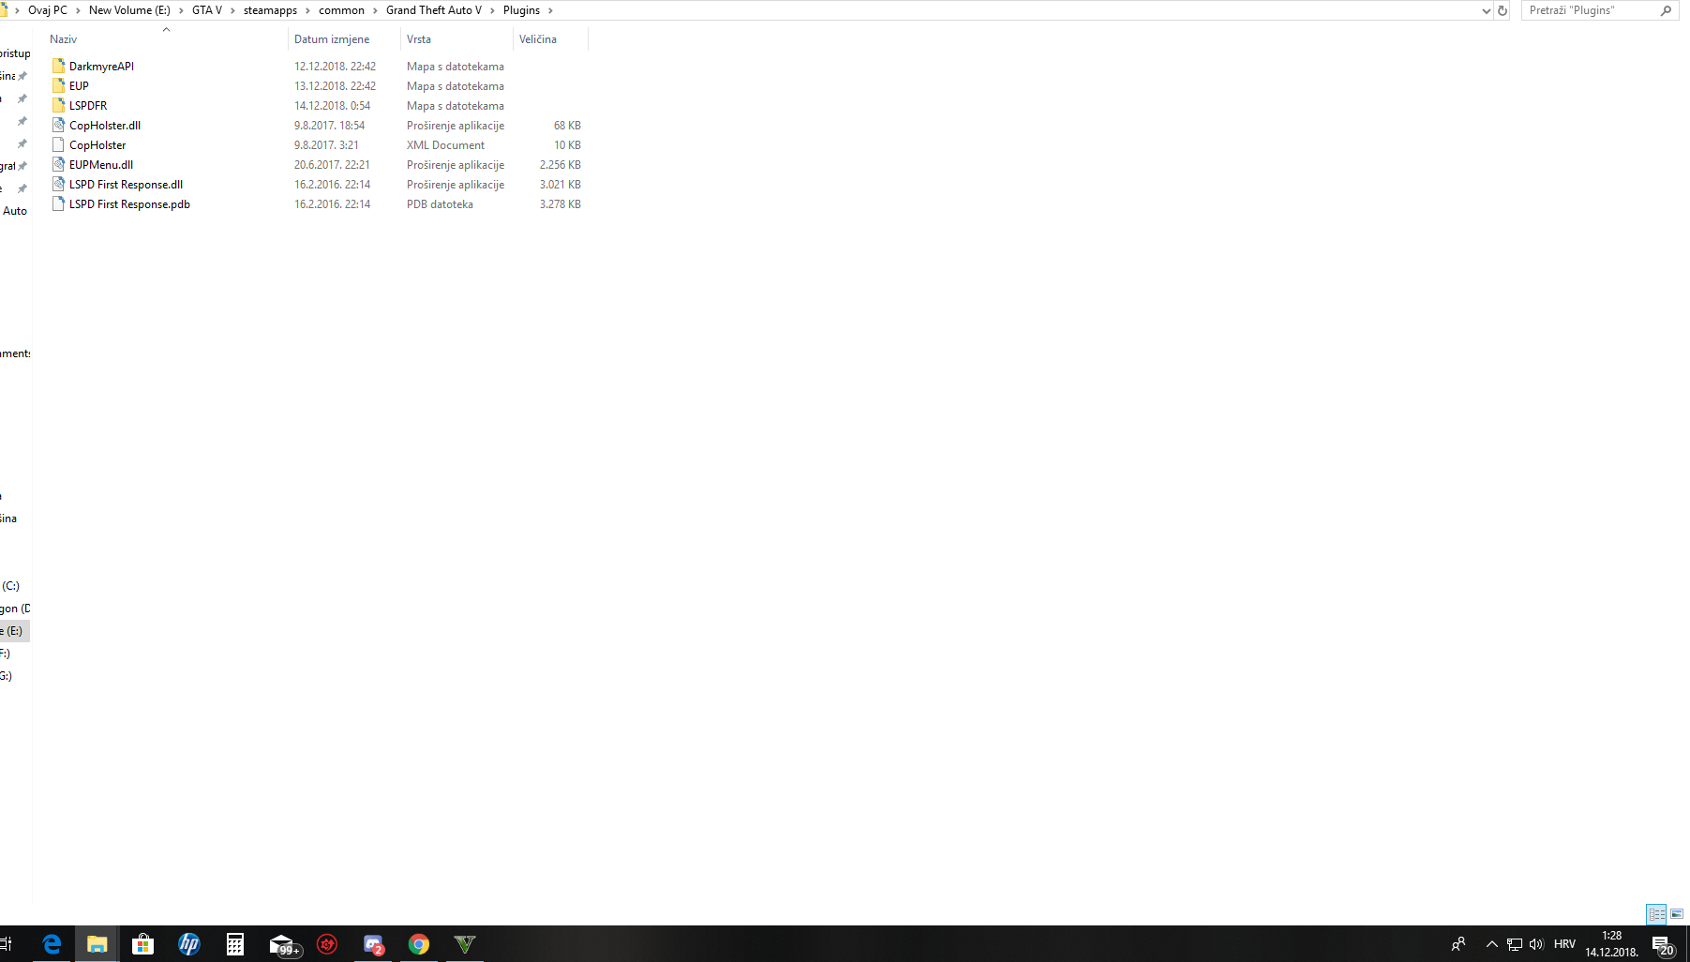Open the GTA V taskbar icon
The height and width of the screenshot is (962, 1690).
tap(465, 944)
